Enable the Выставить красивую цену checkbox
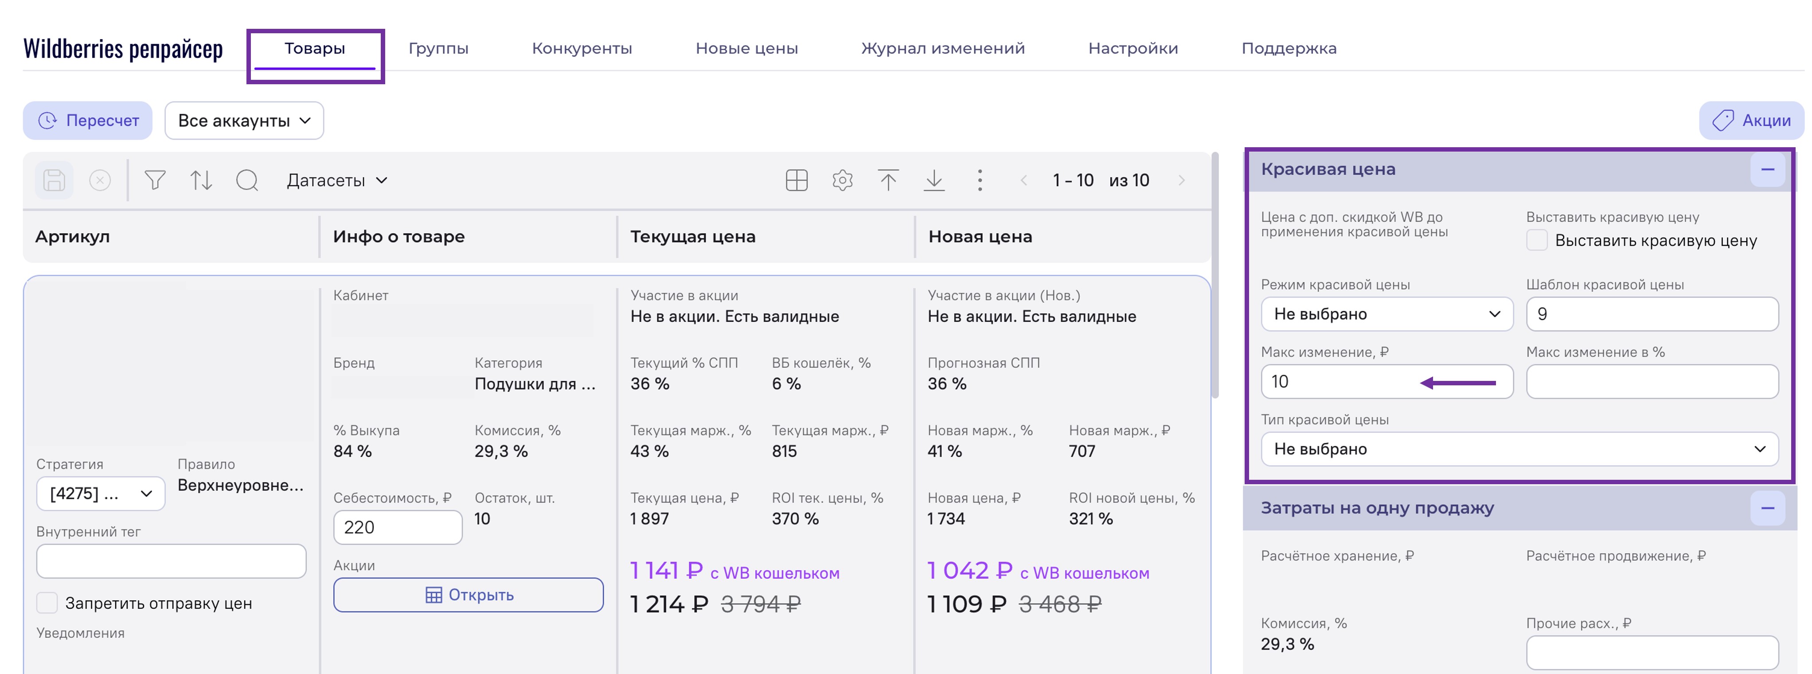 1537,240
